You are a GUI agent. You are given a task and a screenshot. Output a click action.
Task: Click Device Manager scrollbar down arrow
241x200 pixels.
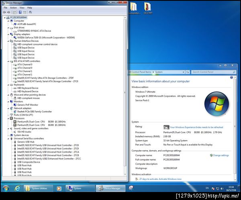pos(125,174)
